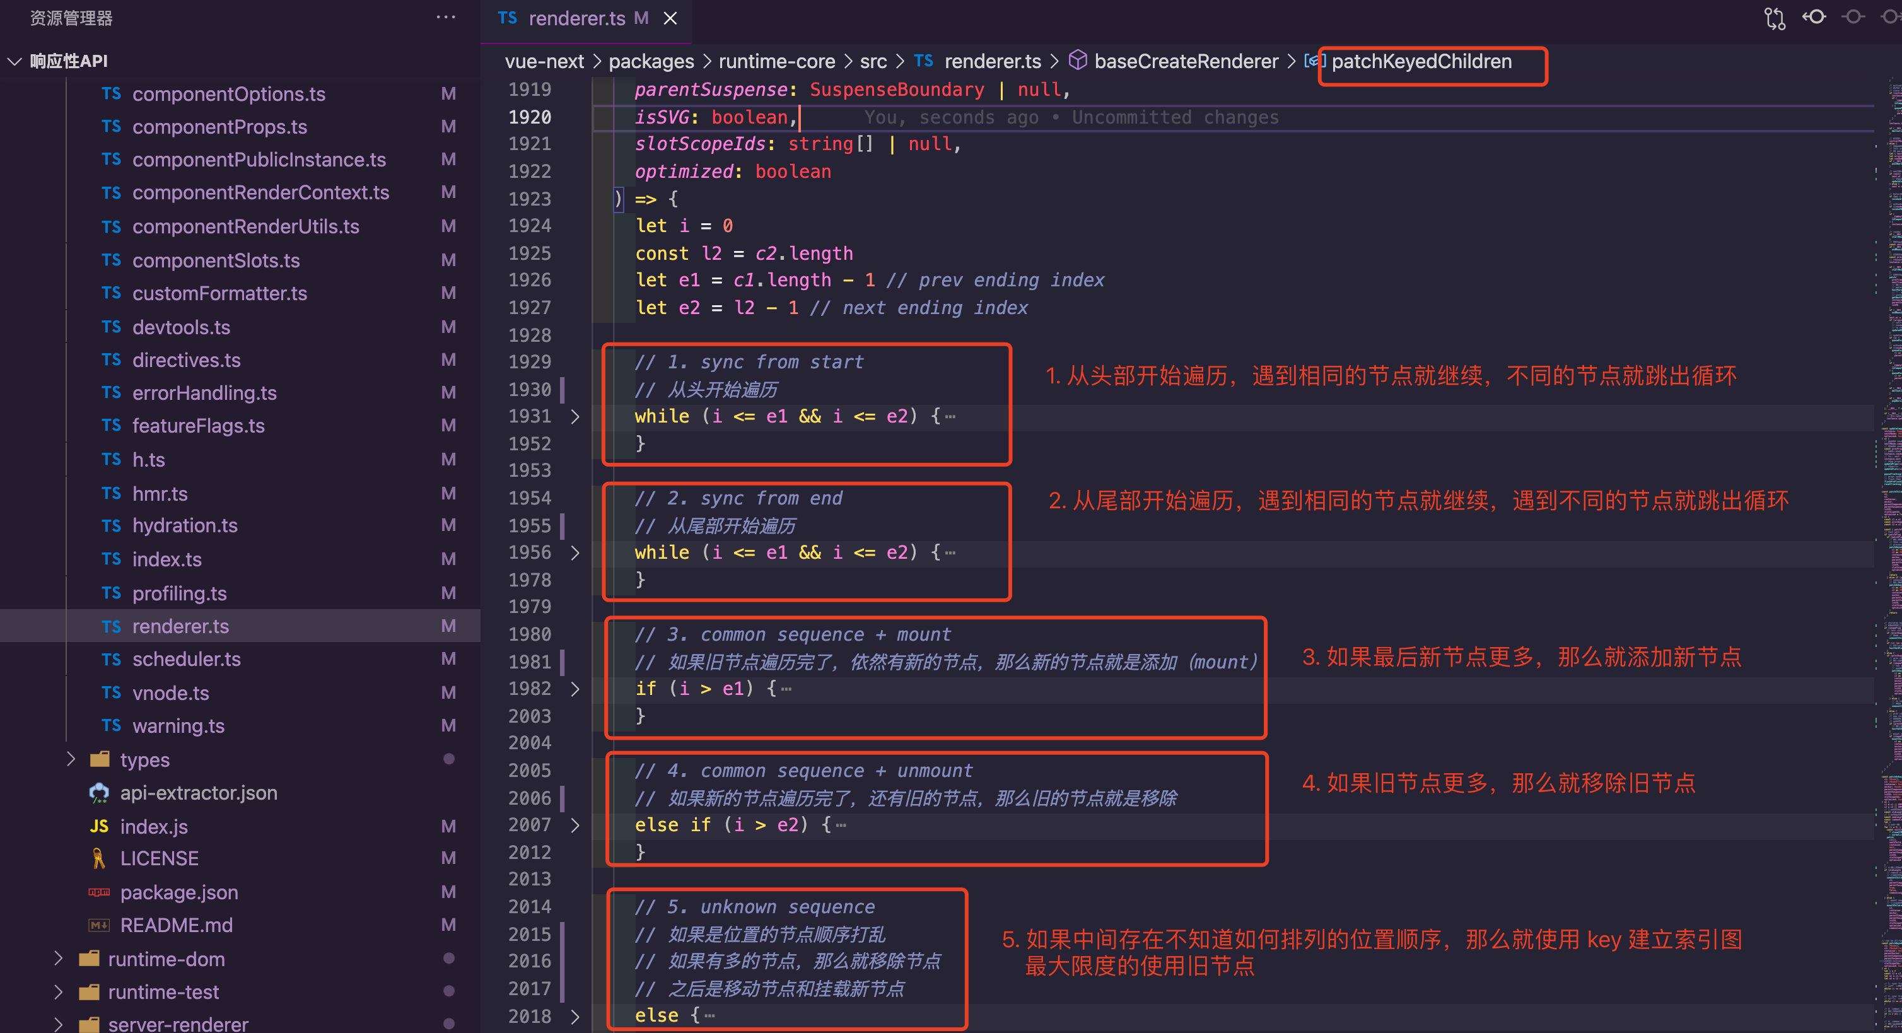Expand folded while loop at line 1931
Viewport: 1902px width, 1033px height.
pyautogui.click(x=575, y=416)
